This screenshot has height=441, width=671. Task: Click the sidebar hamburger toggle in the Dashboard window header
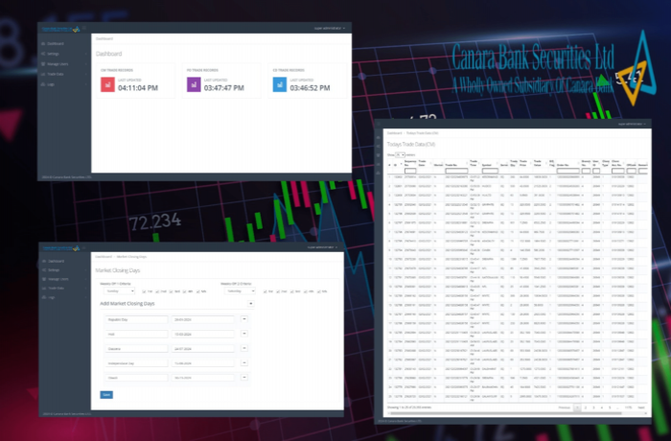click(84, 28)
